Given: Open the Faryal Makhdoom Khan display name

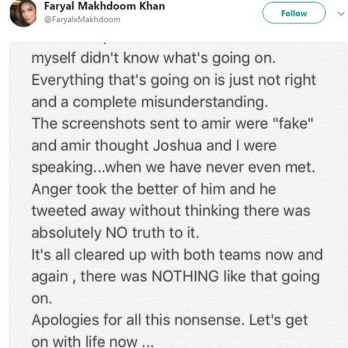Looking at the screenshot, I should click(x=104, y=7).
